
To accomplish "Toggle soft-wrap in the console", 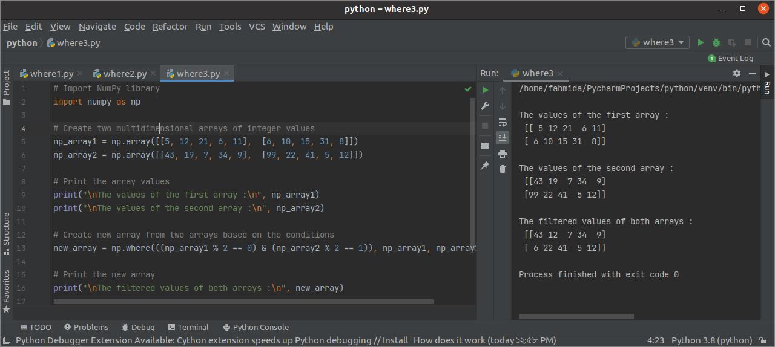I will tap(502, 122).
